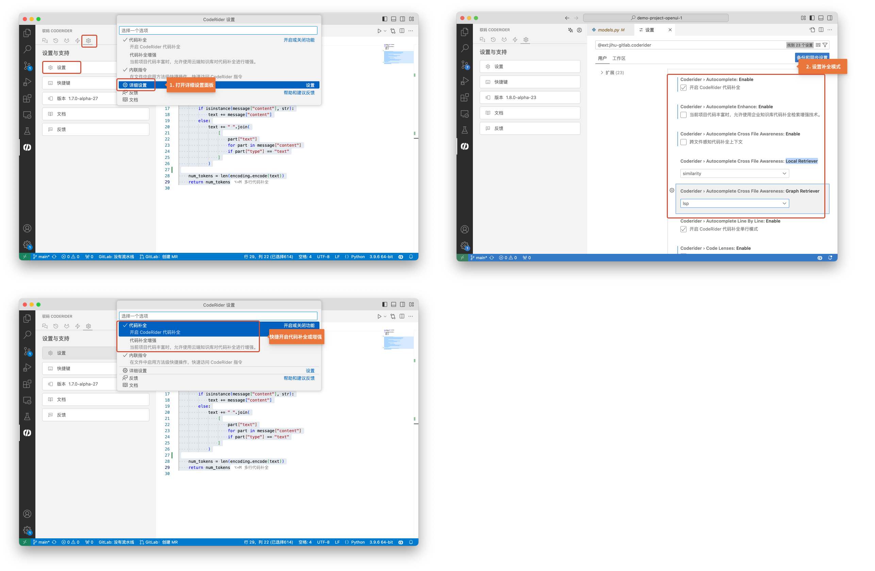
Task: Click bell notifications icon in demo-project-openui-1 status bar
Action: (830, 258)
